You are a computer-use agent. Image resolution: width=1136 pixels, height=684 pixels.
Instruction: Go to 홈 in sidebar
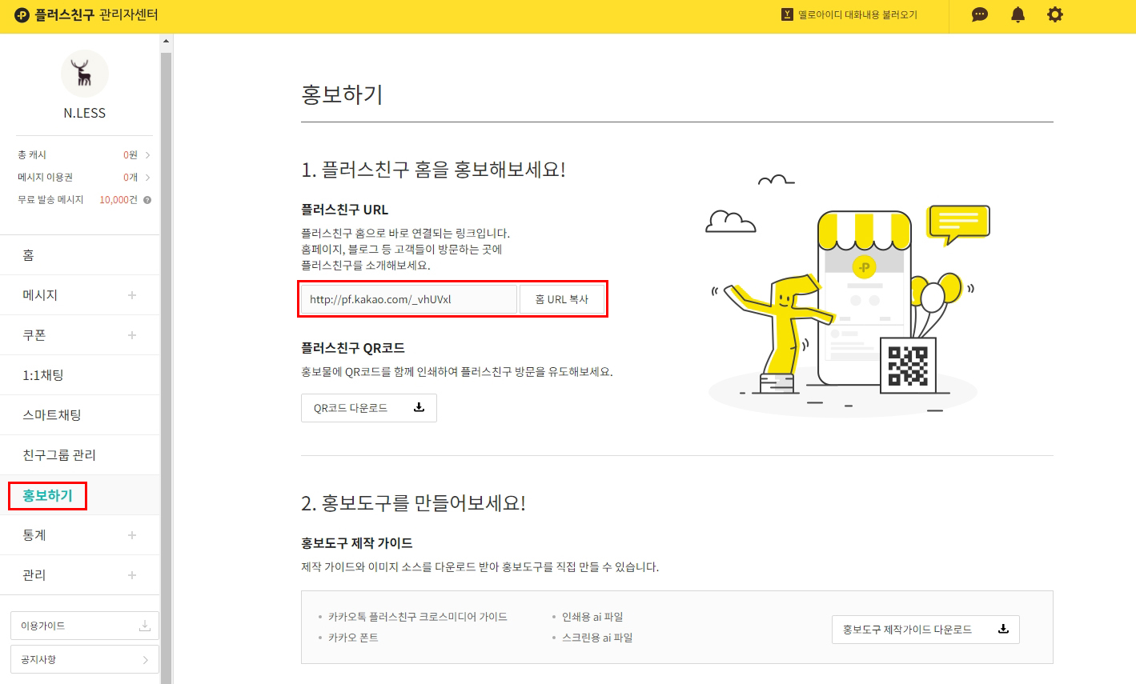(80, 255)
